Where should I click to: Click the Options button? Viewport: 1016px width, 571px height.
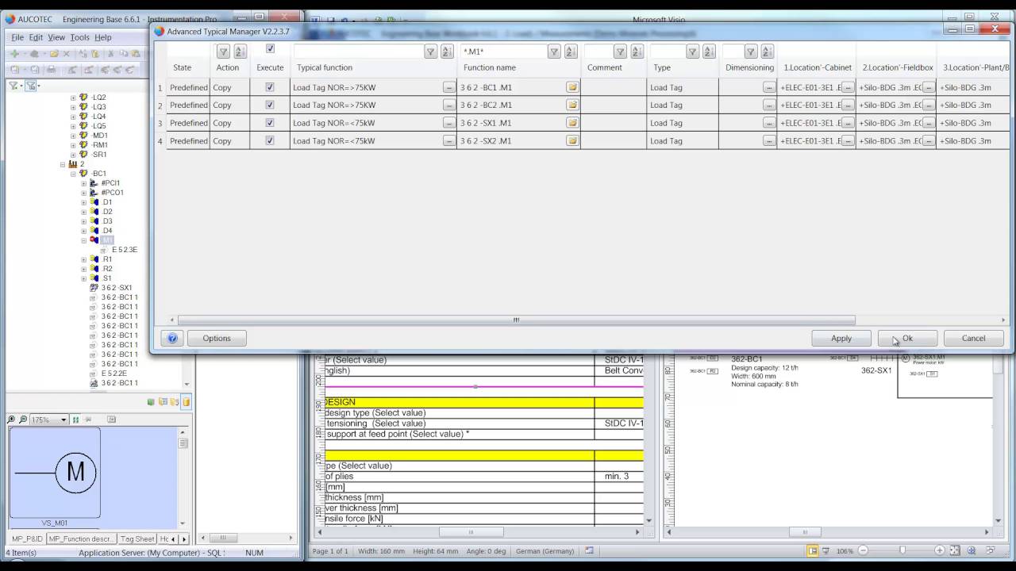pyautogui.click(x=217, y=338)
